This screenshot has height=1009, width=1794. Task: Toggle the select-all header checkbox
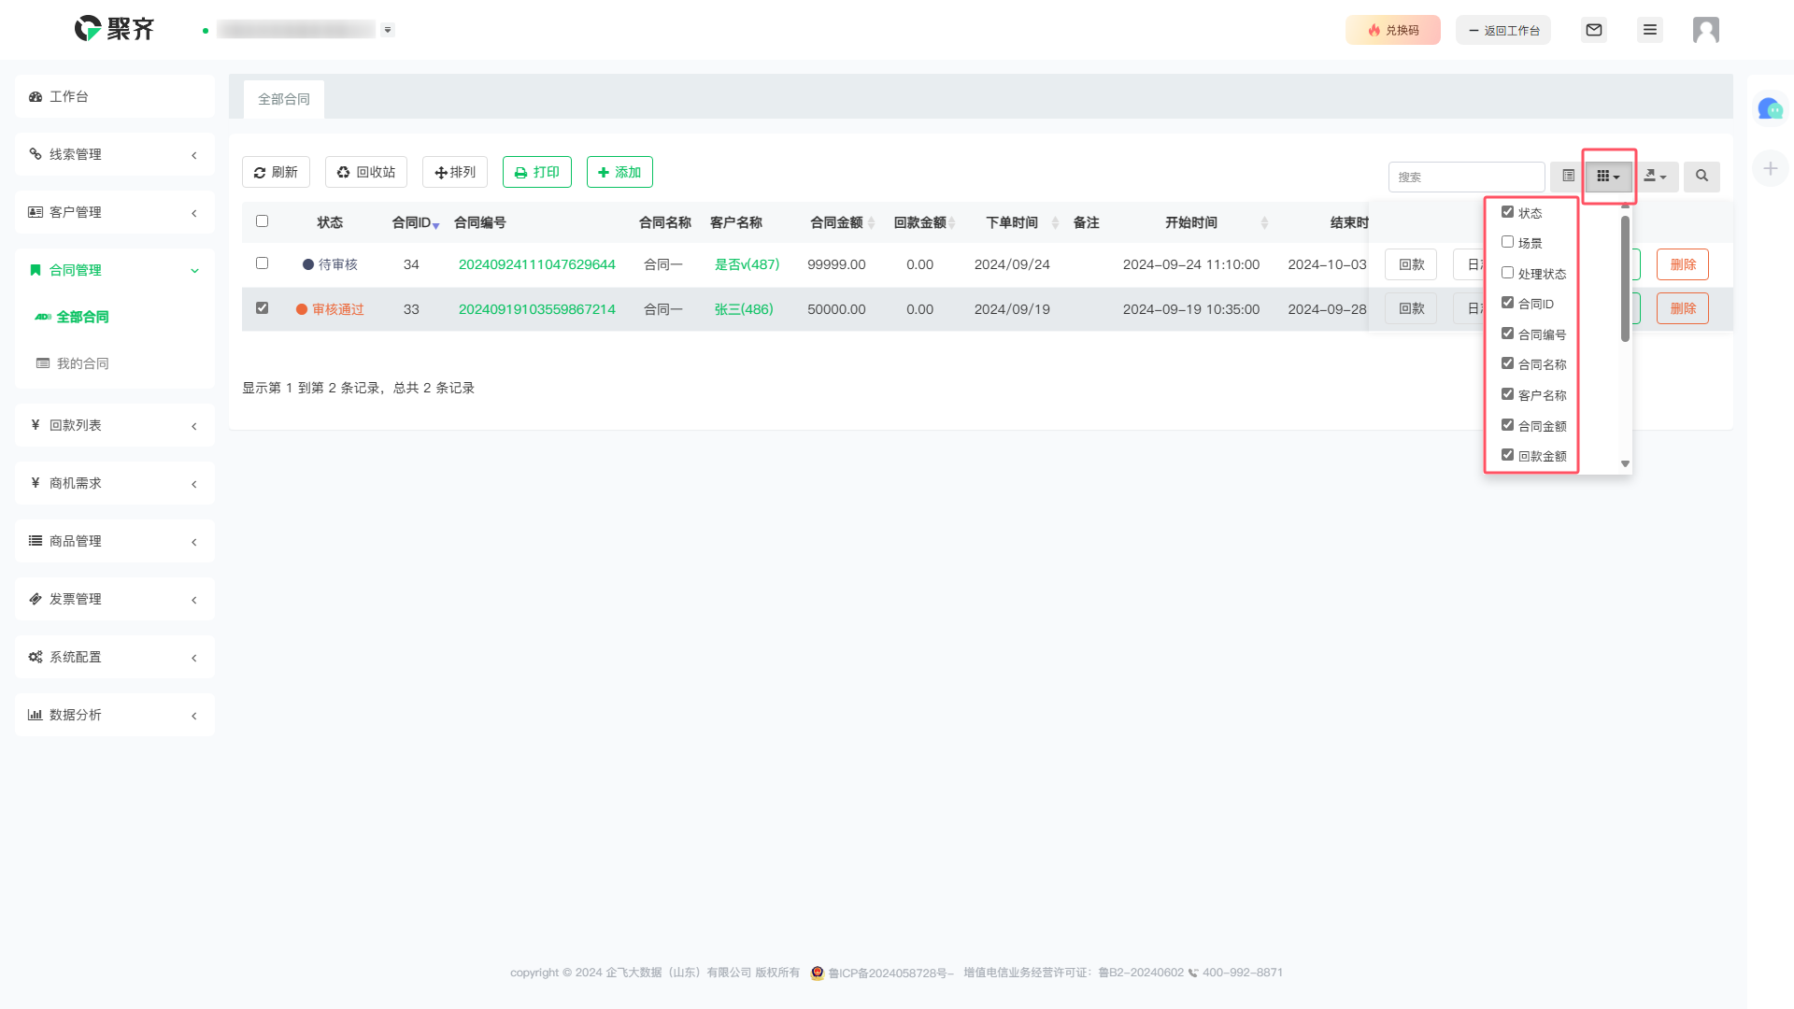[x=262, y=221]
